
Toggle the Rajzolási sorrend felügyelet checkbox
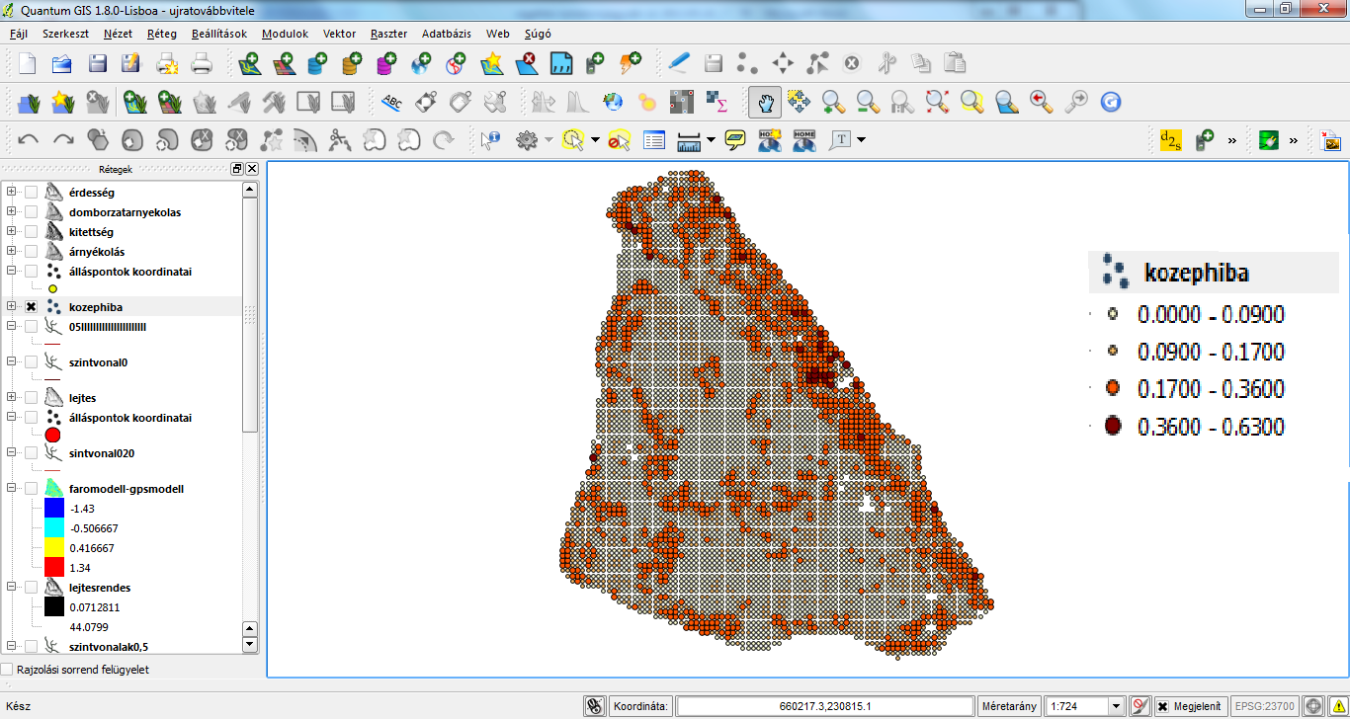coord(8,670)
